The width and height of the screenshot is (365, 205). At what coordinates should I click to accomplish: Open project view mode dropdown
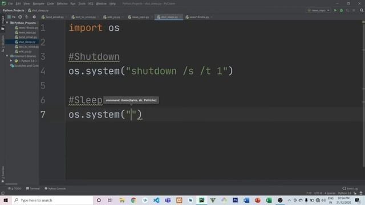click(11, 17)
